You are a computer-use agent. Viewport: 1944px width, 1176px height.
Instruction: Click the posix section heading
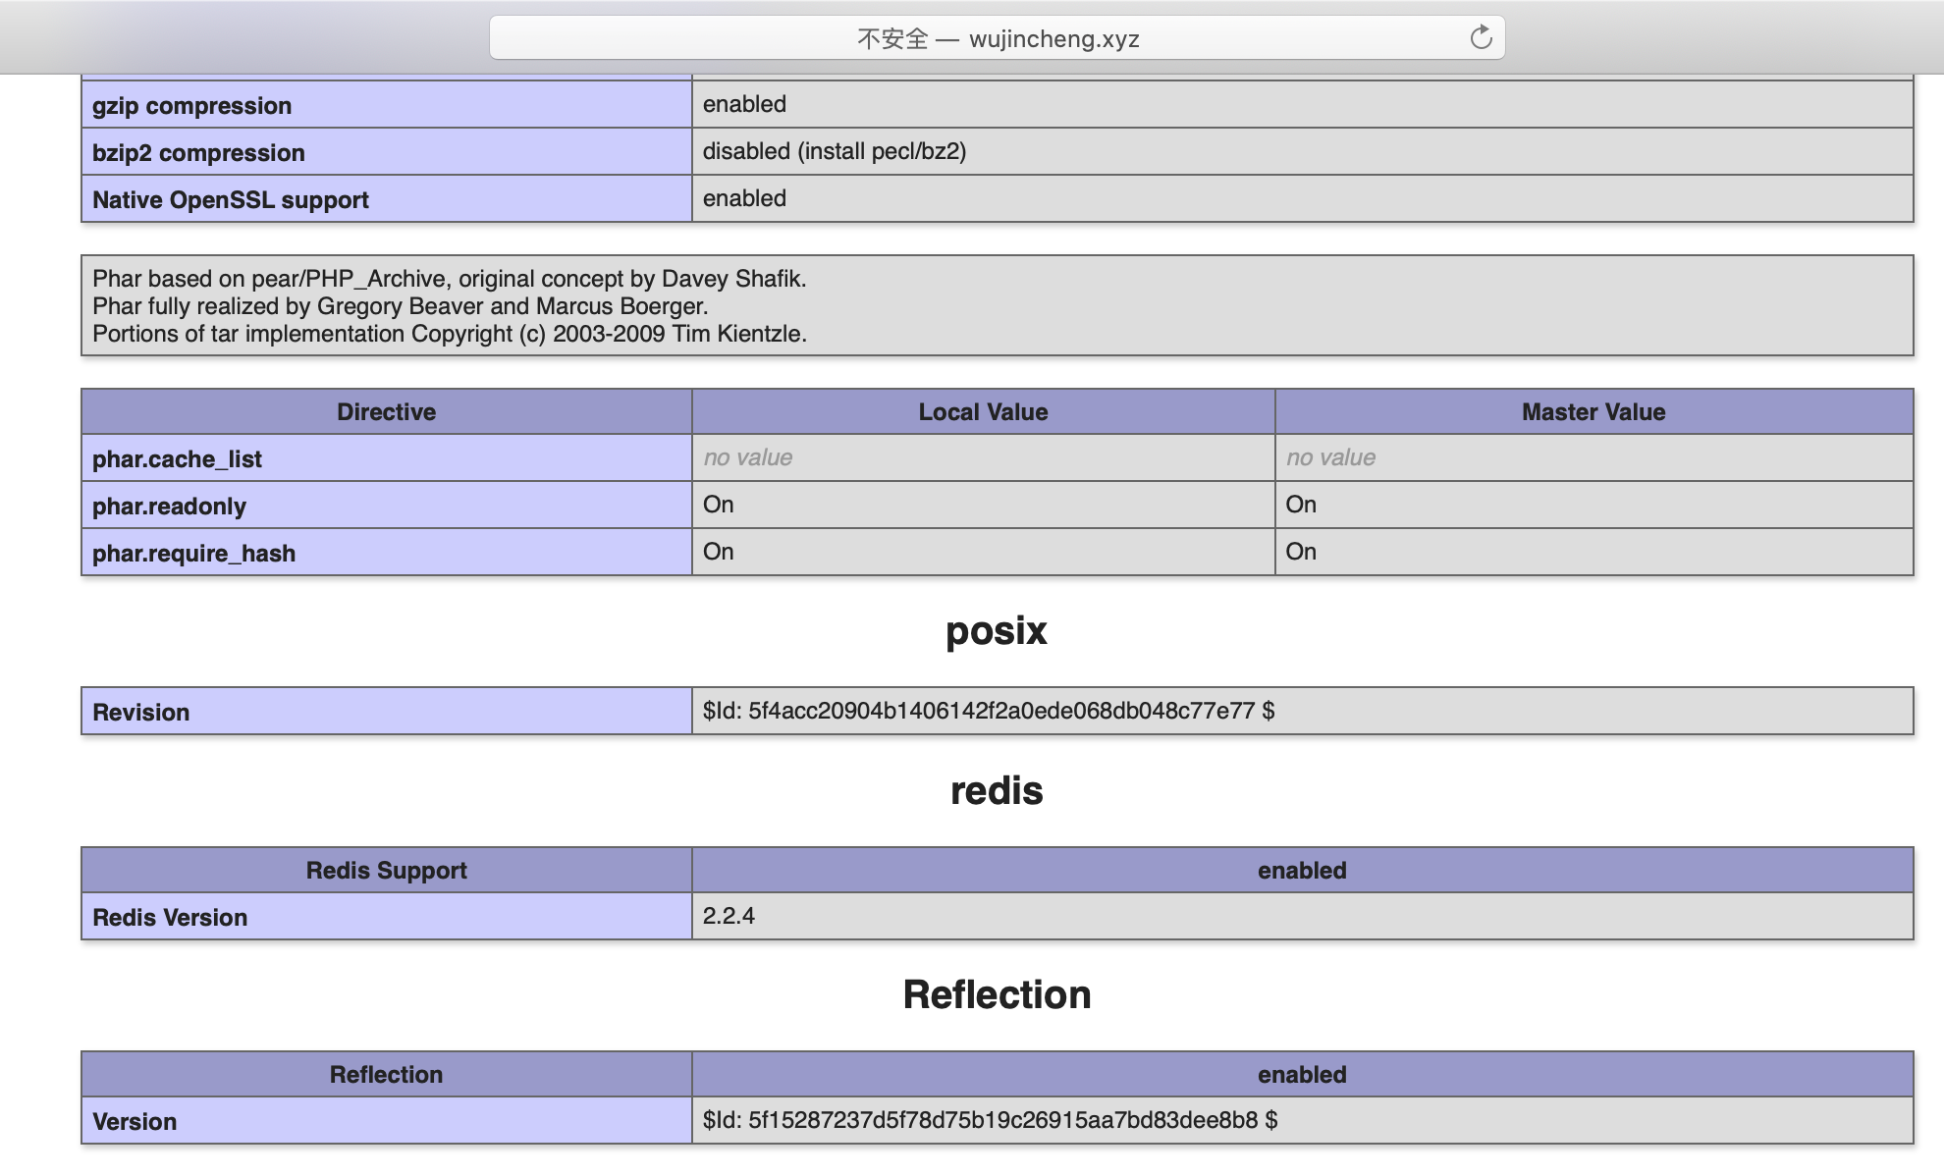[x=996, y=631]
